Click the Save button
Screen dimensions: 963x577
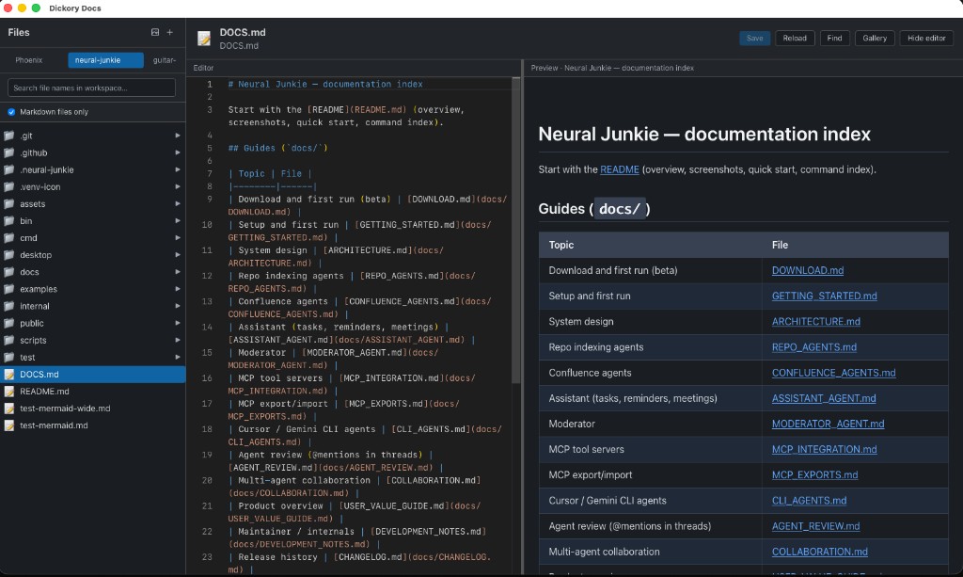pos(755,38)
